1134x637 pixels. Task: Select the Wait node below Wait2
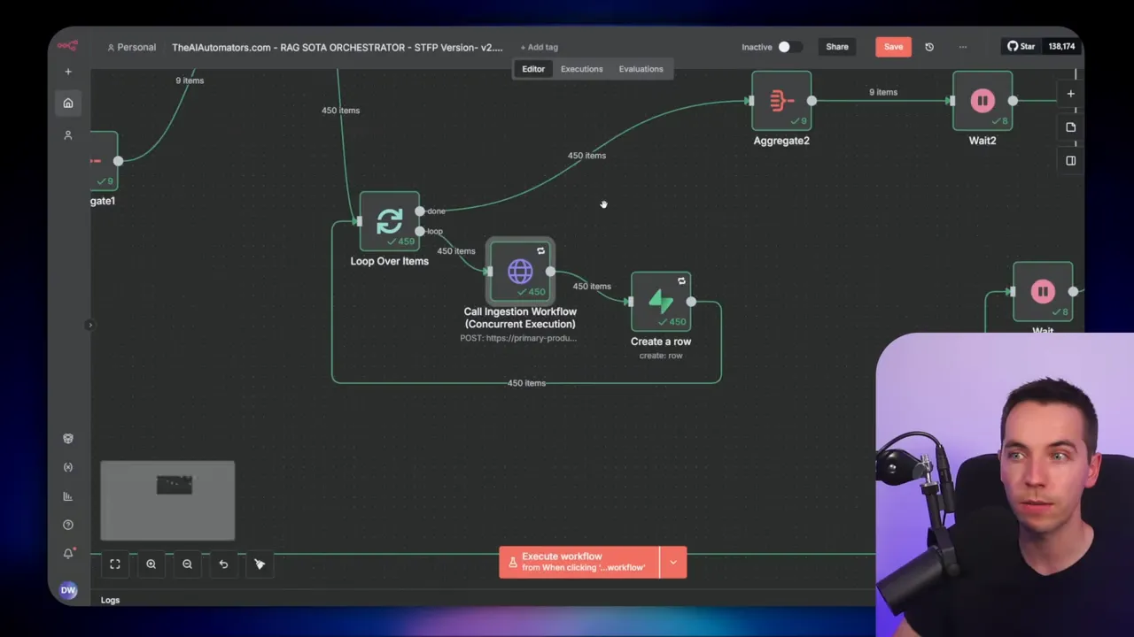tap(1043, 292)
